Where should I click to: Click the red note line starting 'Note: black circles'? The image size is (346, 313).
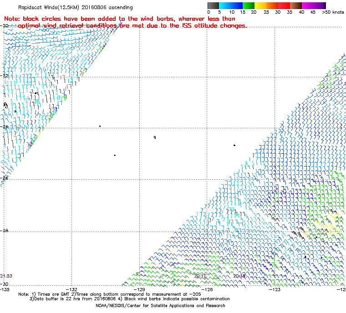(x=120, y=19)
